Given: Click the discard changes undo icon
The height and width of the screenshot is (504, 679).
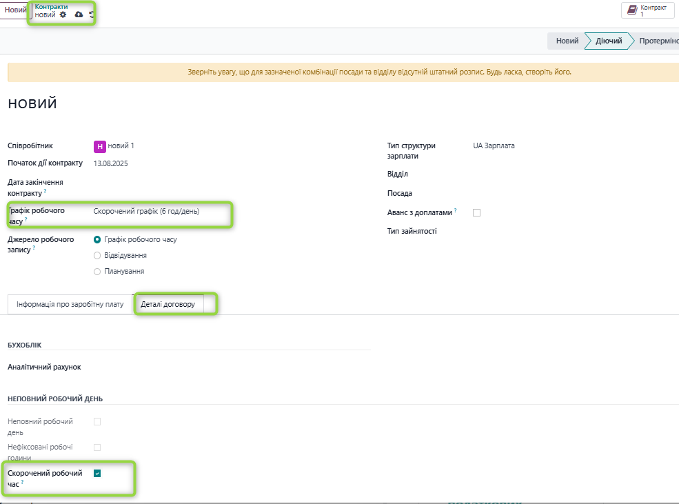Looking at the screenshot, I should (x=92, y=14).
